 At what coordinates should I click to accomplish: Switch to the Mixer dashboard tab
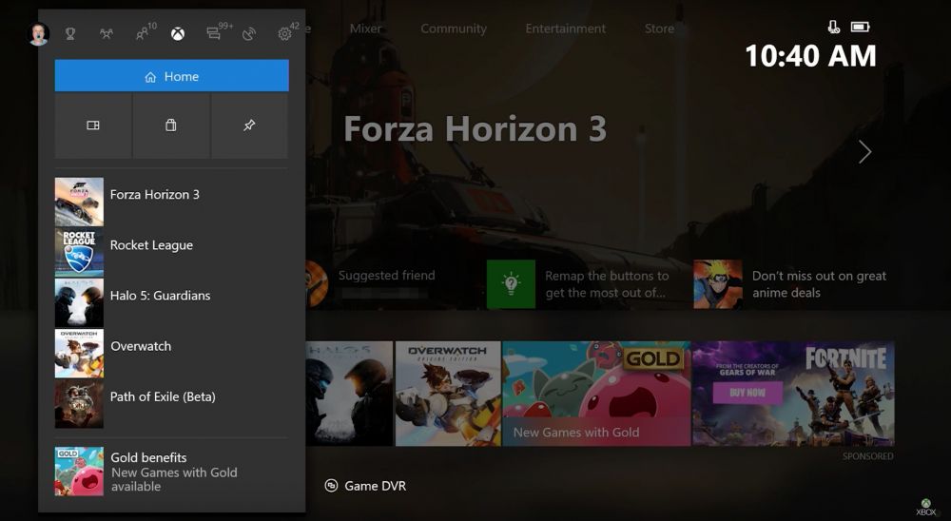tap(365, 29)
